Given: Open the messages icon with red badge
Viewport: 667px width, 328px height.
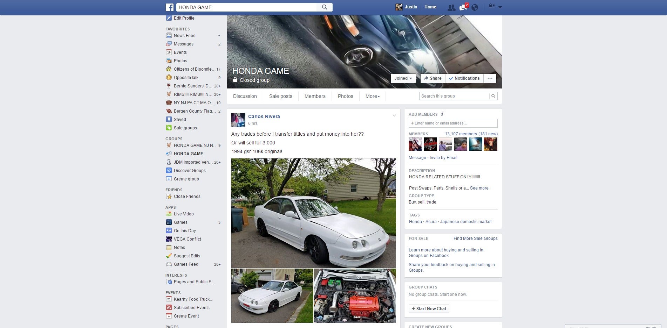Looking at the screenshot, I should [x=463, y=7].
